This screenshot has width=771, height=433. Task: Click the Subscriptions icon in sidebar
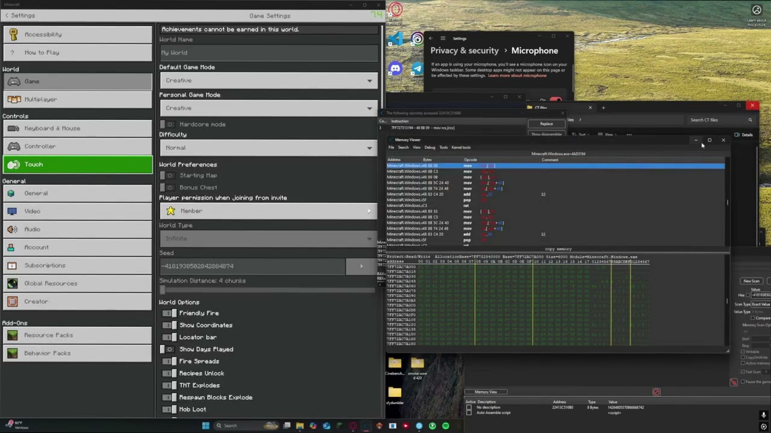(13, 265)
